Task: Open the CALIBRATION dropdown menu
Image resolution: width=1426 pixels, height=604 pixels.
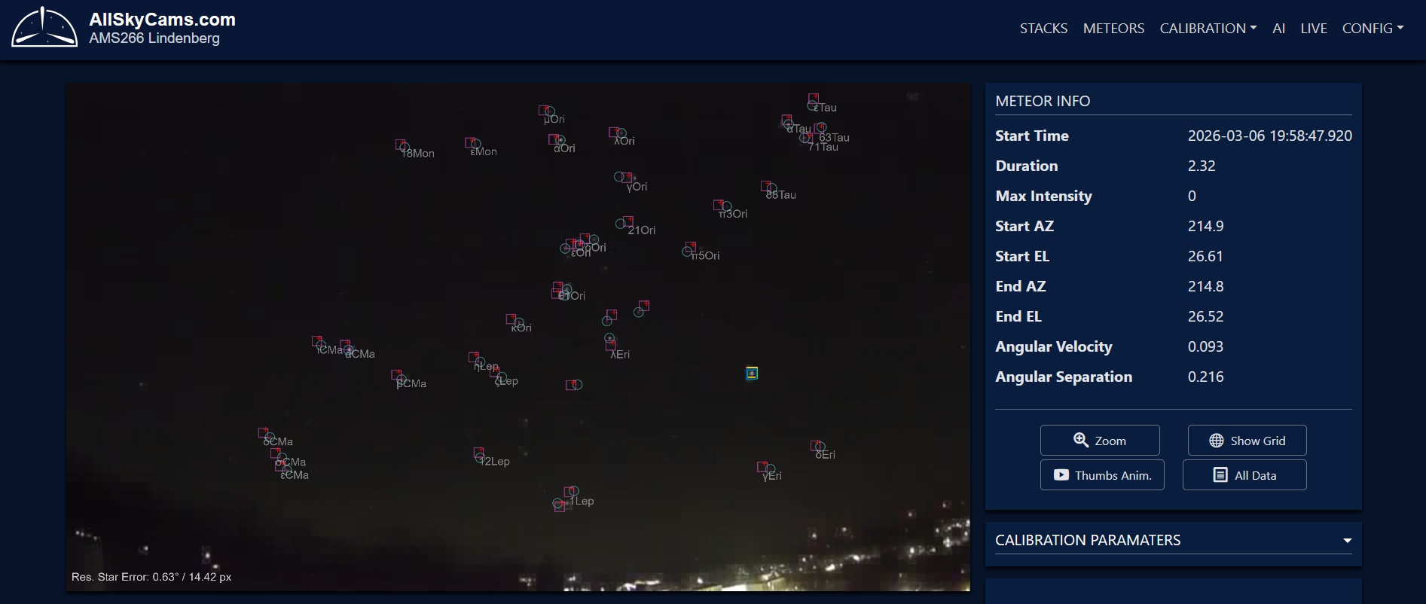Action: point(1208,29)
